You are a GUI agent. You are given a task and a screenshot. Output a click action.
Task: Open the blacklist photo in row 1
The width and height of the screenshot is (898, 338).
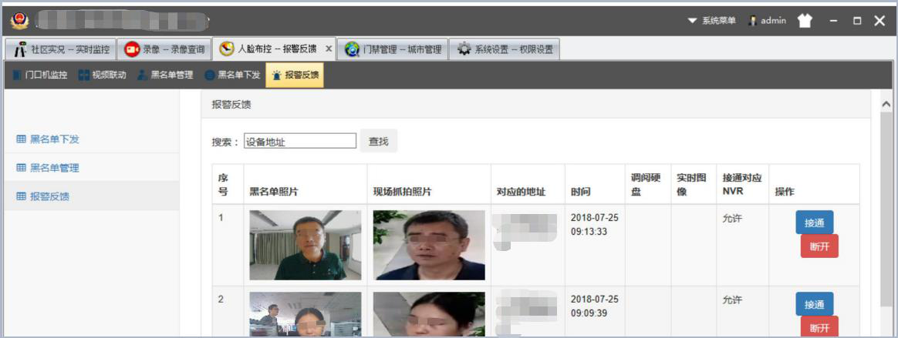(x=306, y=245)
